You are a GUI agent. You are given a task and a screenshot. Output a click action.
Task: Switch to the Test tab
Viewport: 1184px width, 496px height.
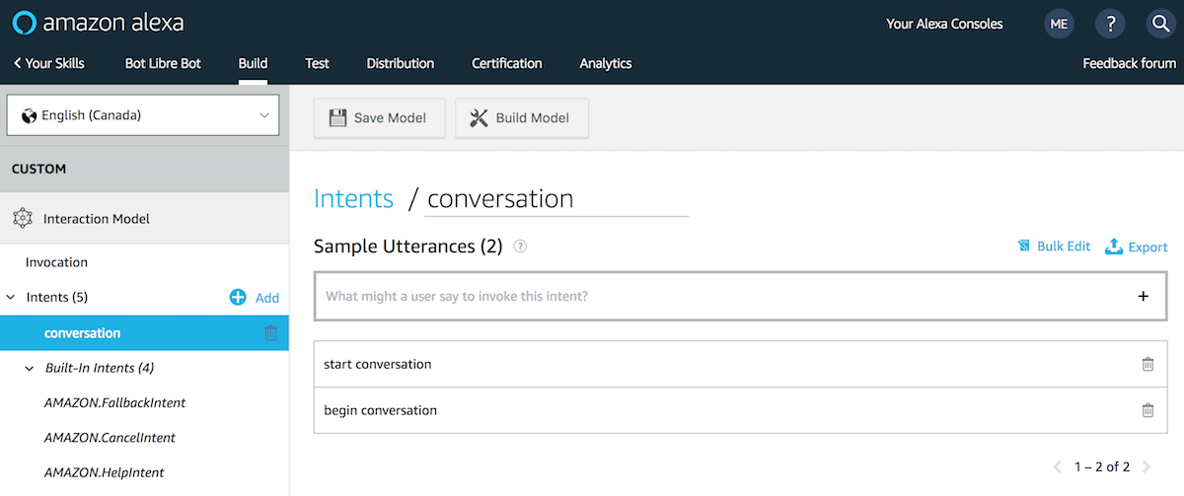317,63
